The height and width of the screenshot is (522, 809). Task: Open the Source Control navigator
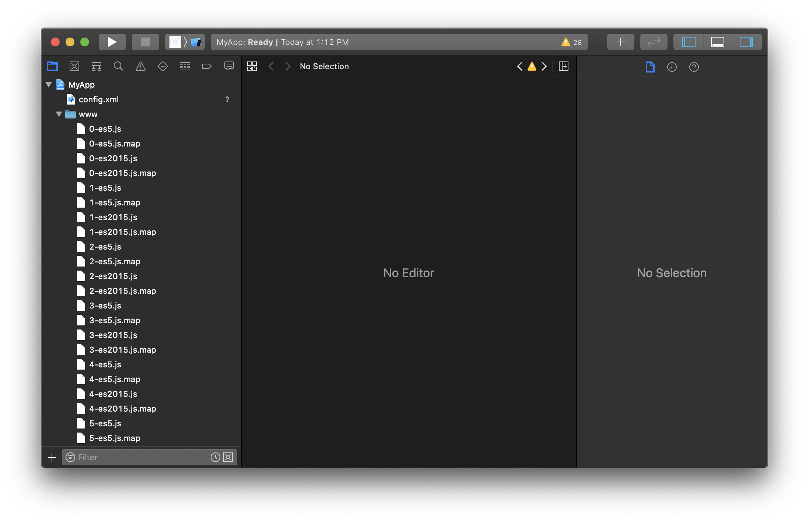coord(74,67)
